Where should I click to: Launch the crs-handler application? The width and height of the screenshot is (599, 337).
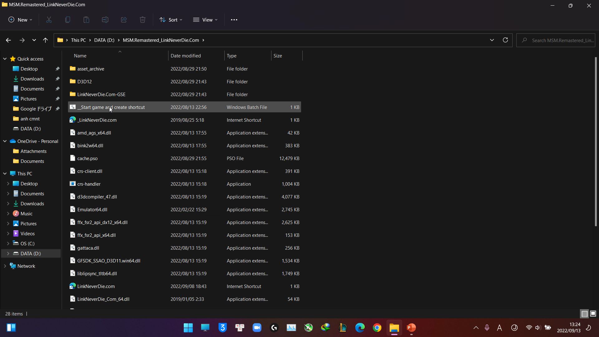[89, 183]
